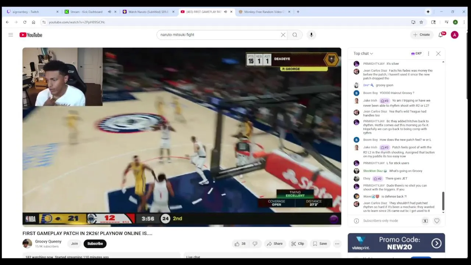471x265 pixels.
Task: Join the Groovy Queeny channel membership
Action: coord(74,244)
